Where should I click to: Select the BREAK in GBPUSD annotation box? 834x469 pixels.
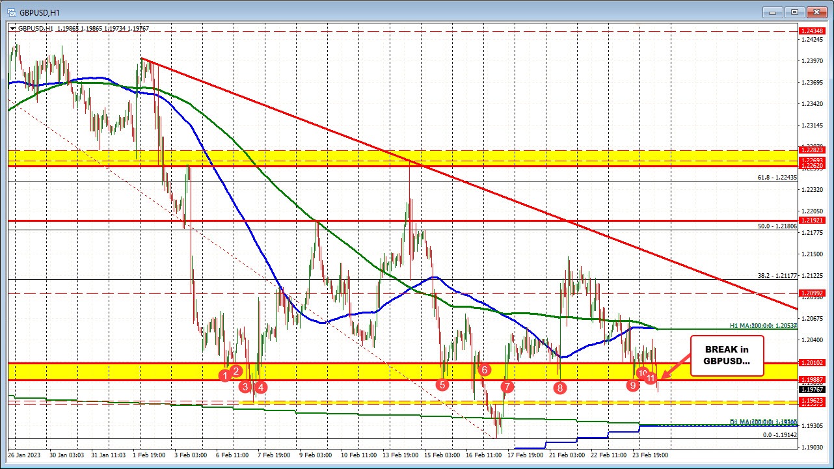[x=726, y=356]
